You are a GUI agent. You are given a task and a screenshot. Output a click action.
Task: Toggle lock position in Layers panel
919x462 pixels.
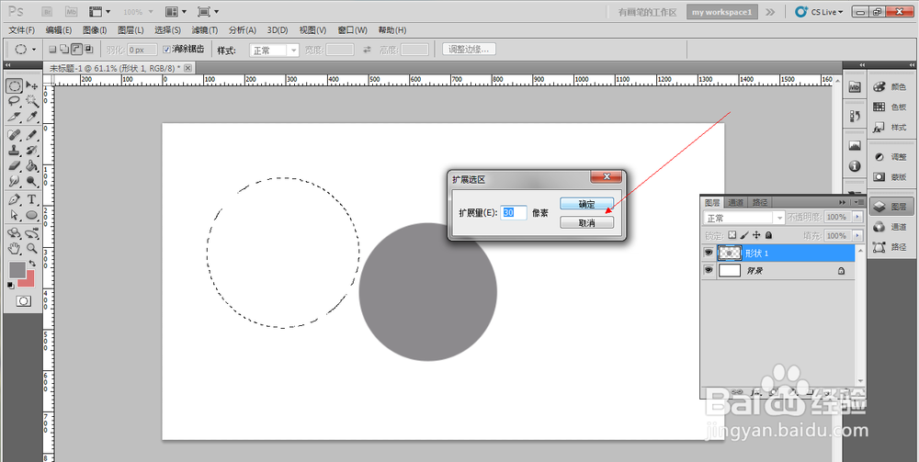(756, 235)
